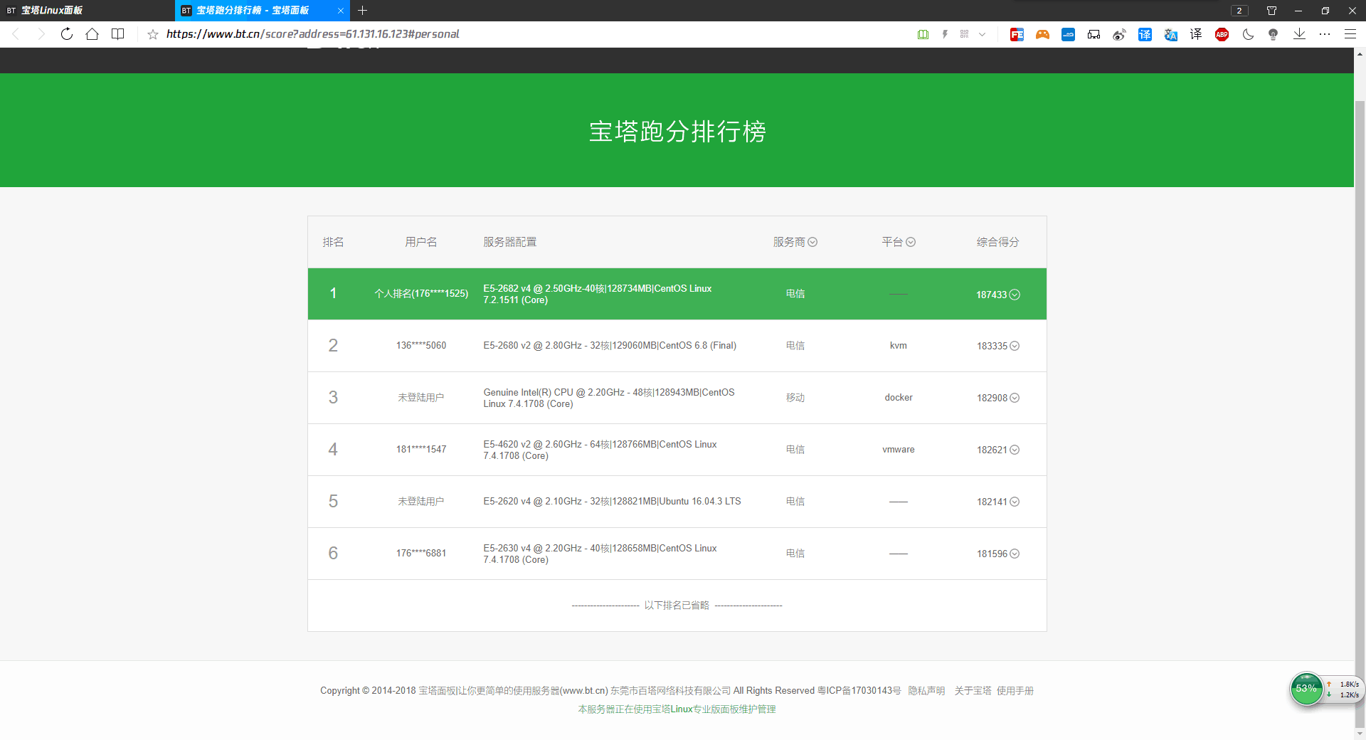Screen dimensions: 1366x740
Task: Open the downloads arrow icon
Action: 1299,34
